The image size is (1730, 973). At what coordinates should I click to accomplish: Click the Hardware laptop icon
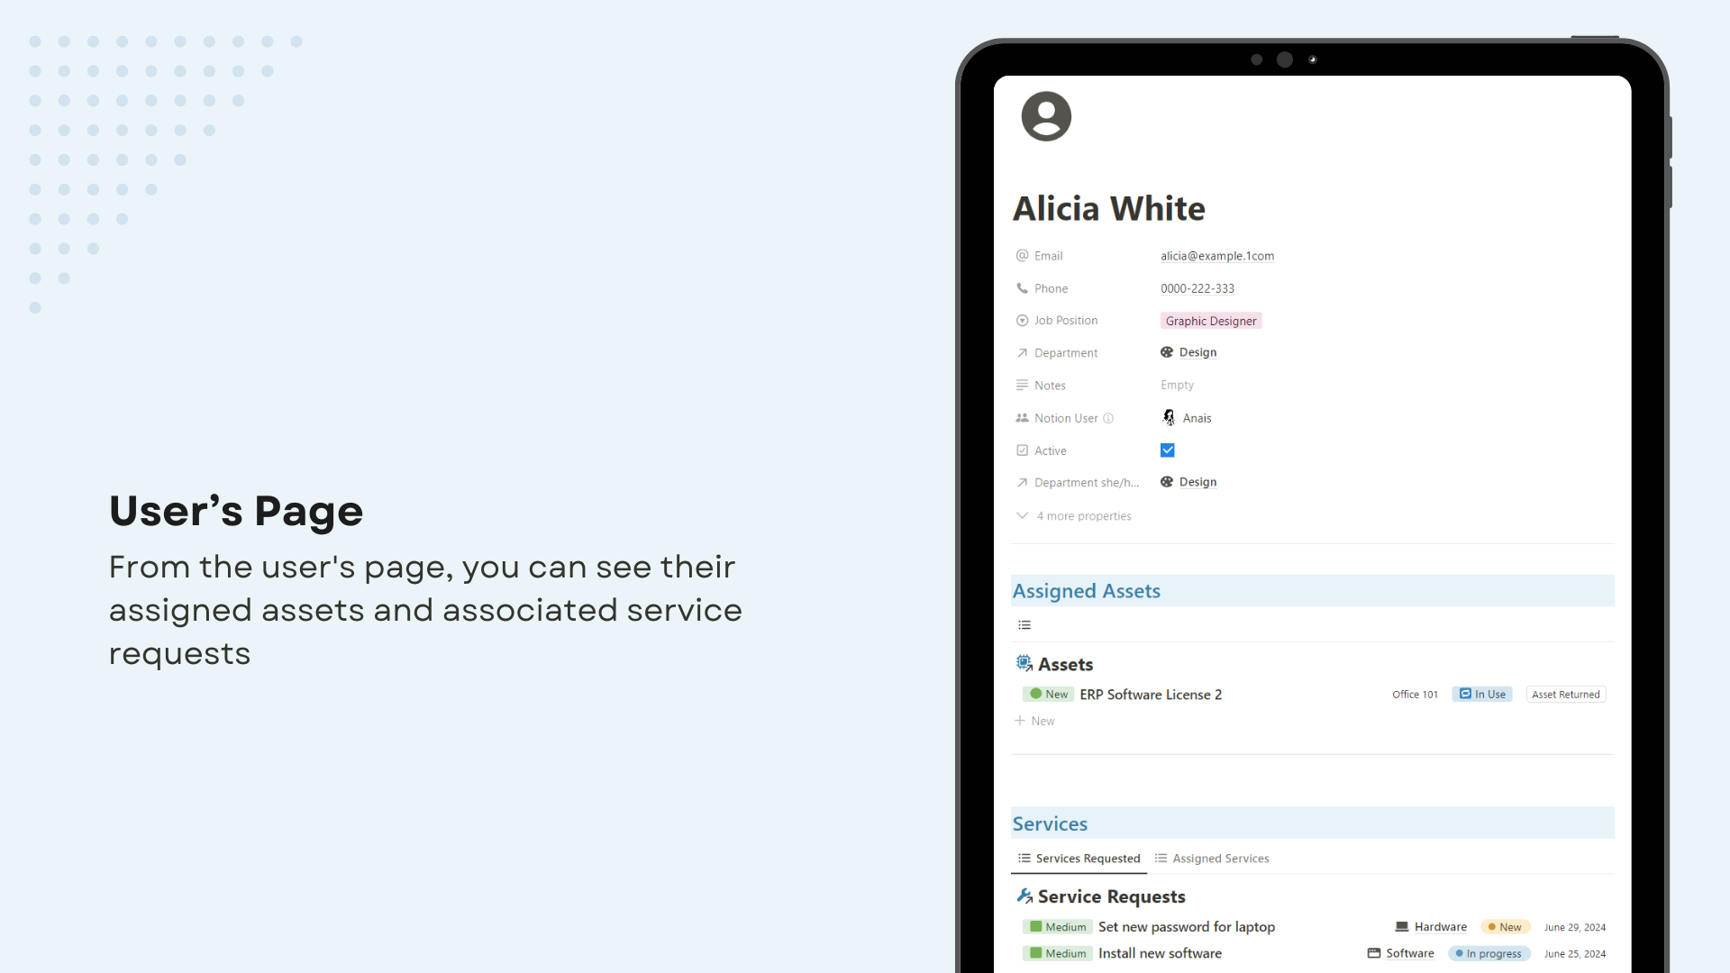point(1402,927)
